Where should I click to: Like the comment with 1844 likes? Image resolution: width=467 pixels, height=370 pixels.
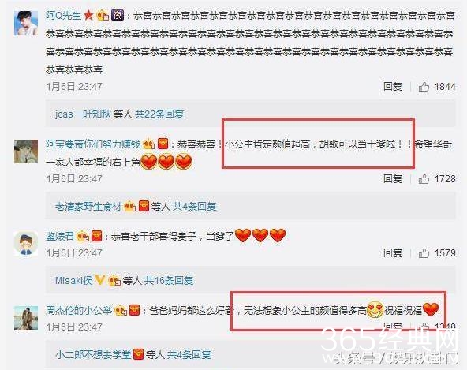click(424, 87)
